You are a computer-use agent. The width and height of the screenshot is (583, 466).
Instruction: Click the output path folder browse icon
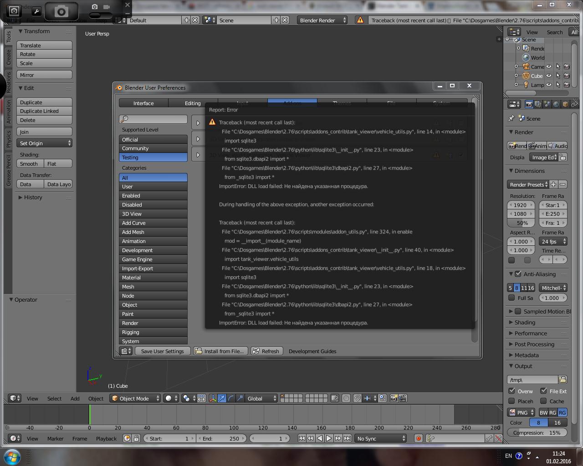[563, 380]
